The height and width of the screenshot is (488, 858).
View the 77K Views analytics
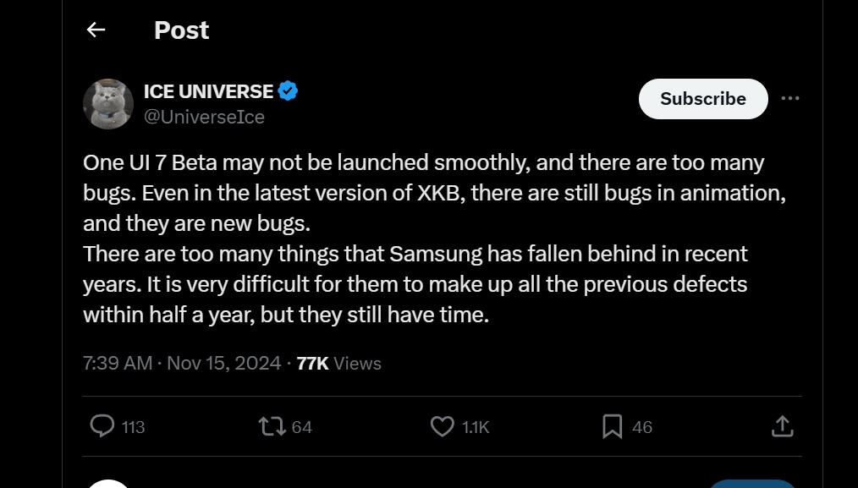tap(338, 364)
